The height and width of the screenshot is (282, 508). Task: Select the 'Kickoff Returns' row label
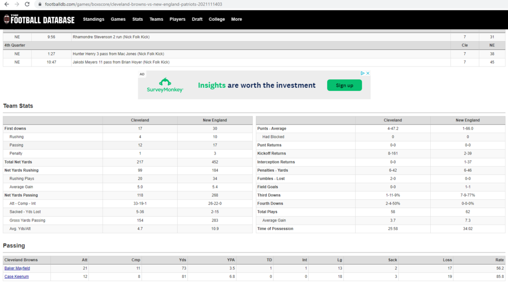point(271,153)
